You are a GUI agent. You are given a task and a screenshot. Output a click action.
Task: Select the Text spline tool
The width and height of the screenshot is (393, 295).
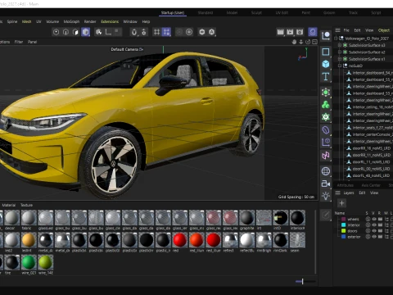tap(326, 76)
